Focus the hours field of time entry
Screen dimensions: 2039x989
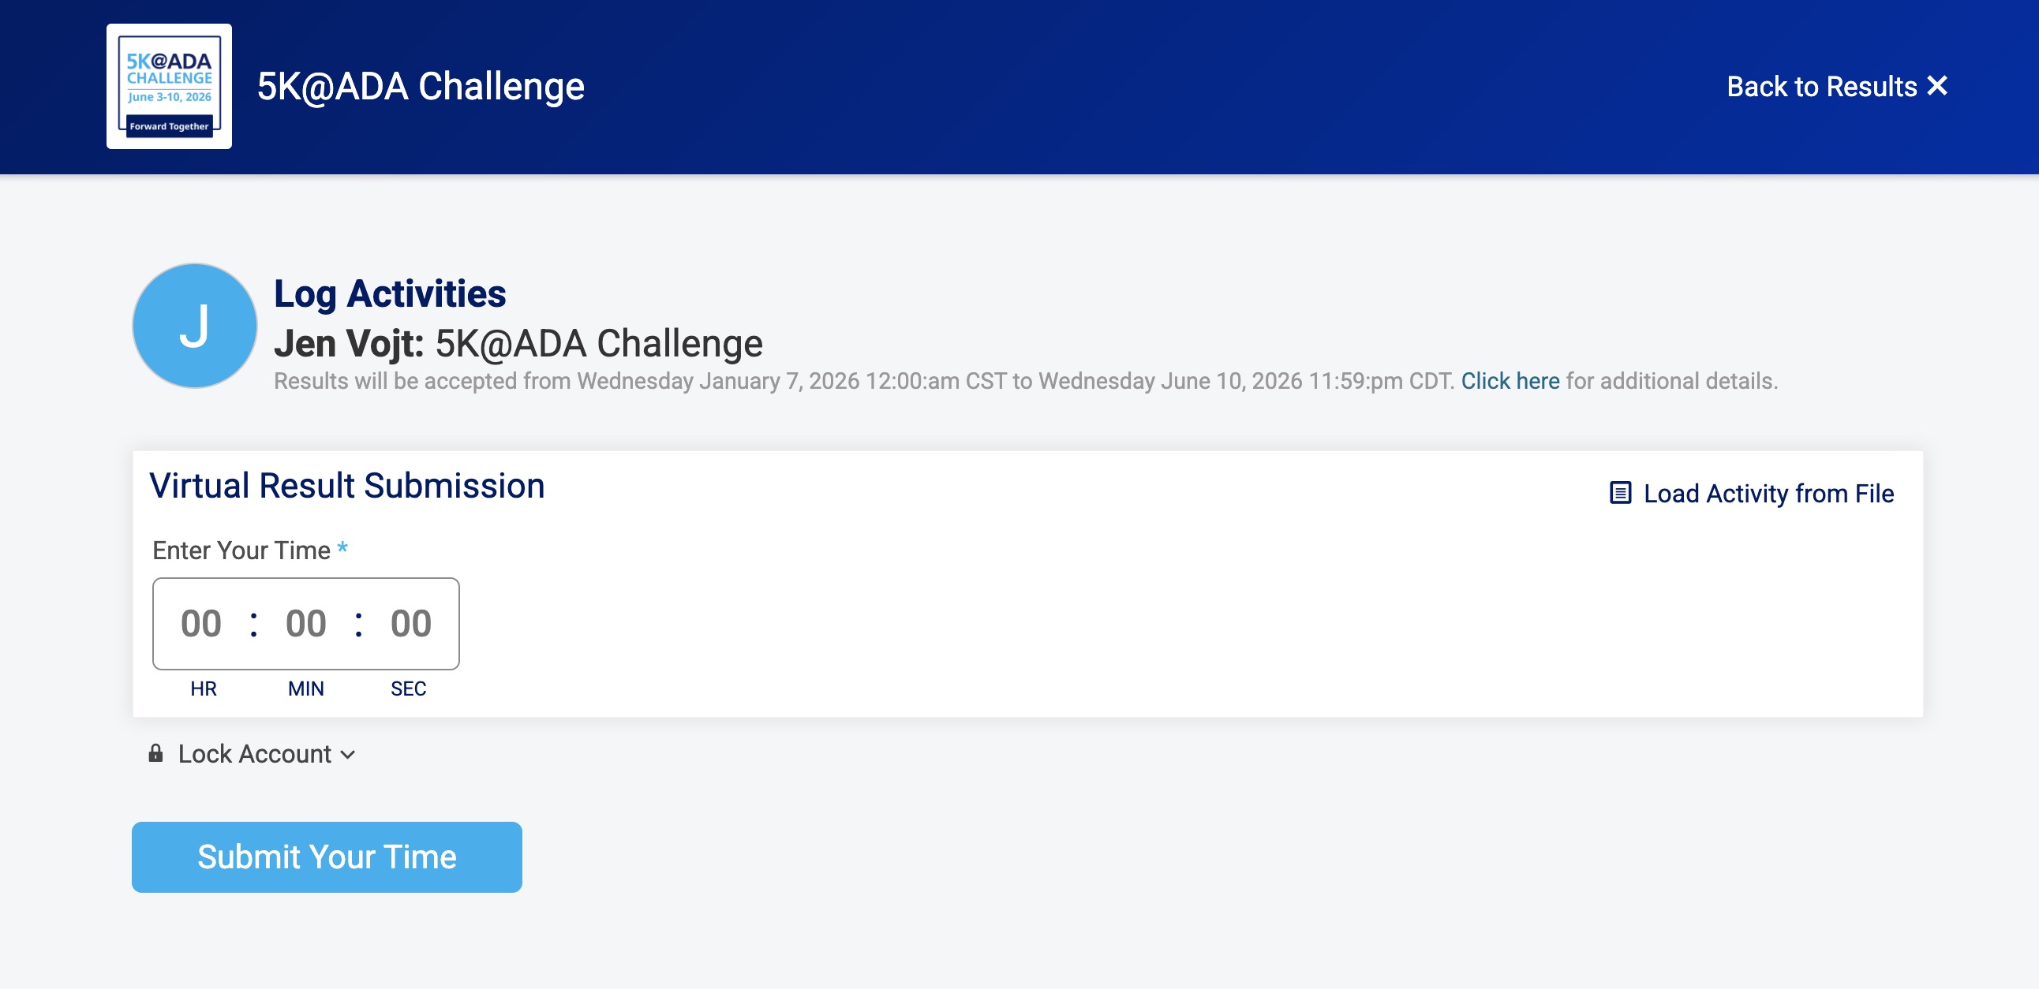click(201, 624)
